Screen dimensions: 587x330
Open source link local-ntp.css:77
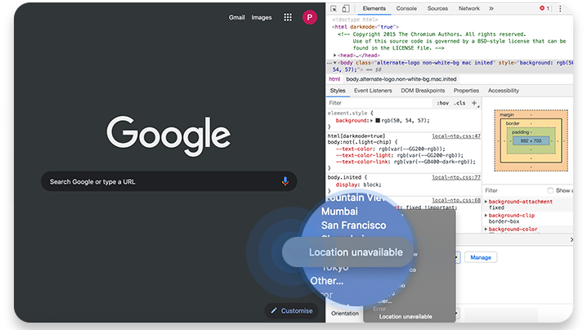tap(456, 177)
